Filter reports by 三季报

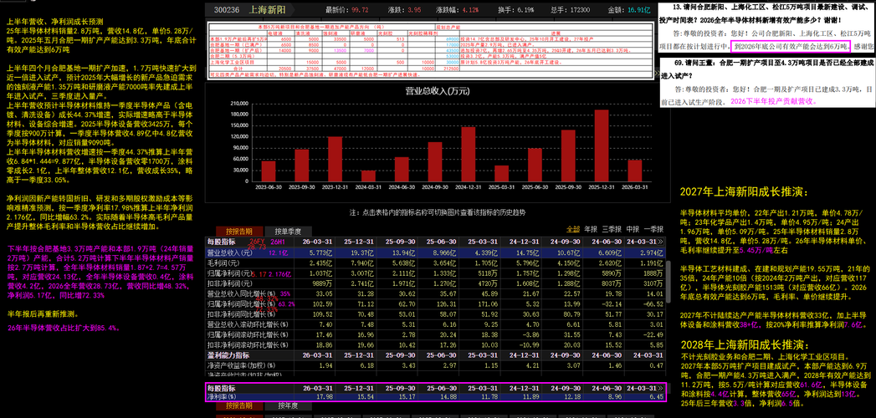612,229
